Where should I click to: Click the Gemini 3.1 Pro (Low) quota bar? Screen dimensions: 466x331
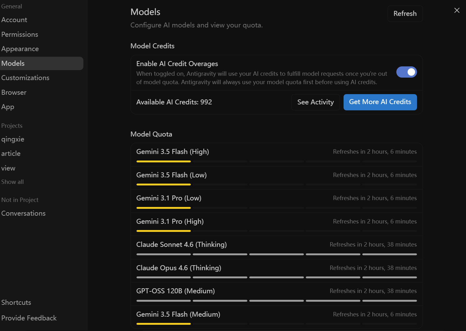click(x=277, y=208)
